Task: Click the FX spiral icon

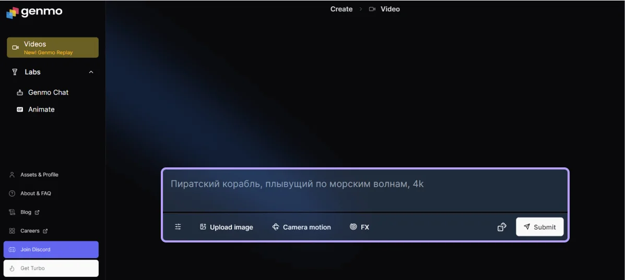Action: pyautogui.click(x=353, y=227)
